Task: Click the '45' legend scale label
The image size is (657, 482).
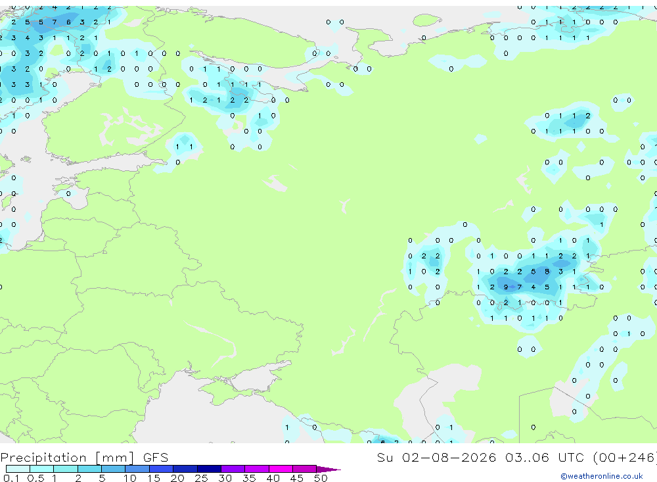Action: coord(297,478)
